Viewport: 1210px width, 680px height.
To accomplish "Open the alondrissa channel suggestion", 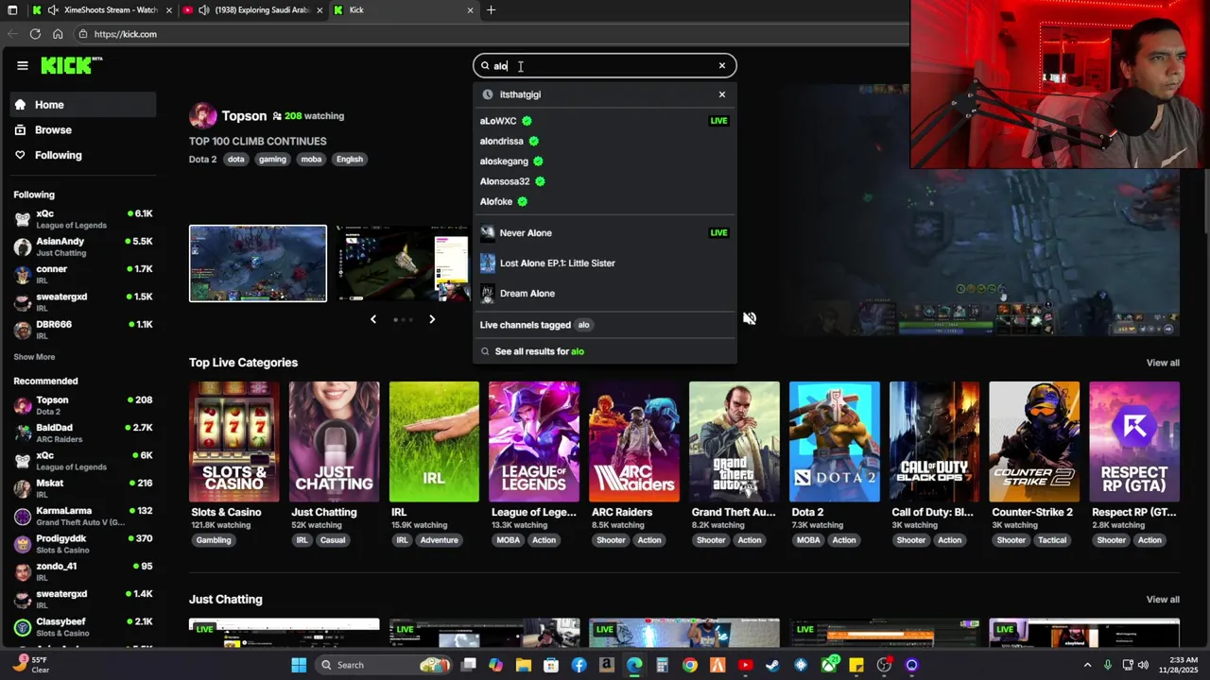I will (604, 141).
